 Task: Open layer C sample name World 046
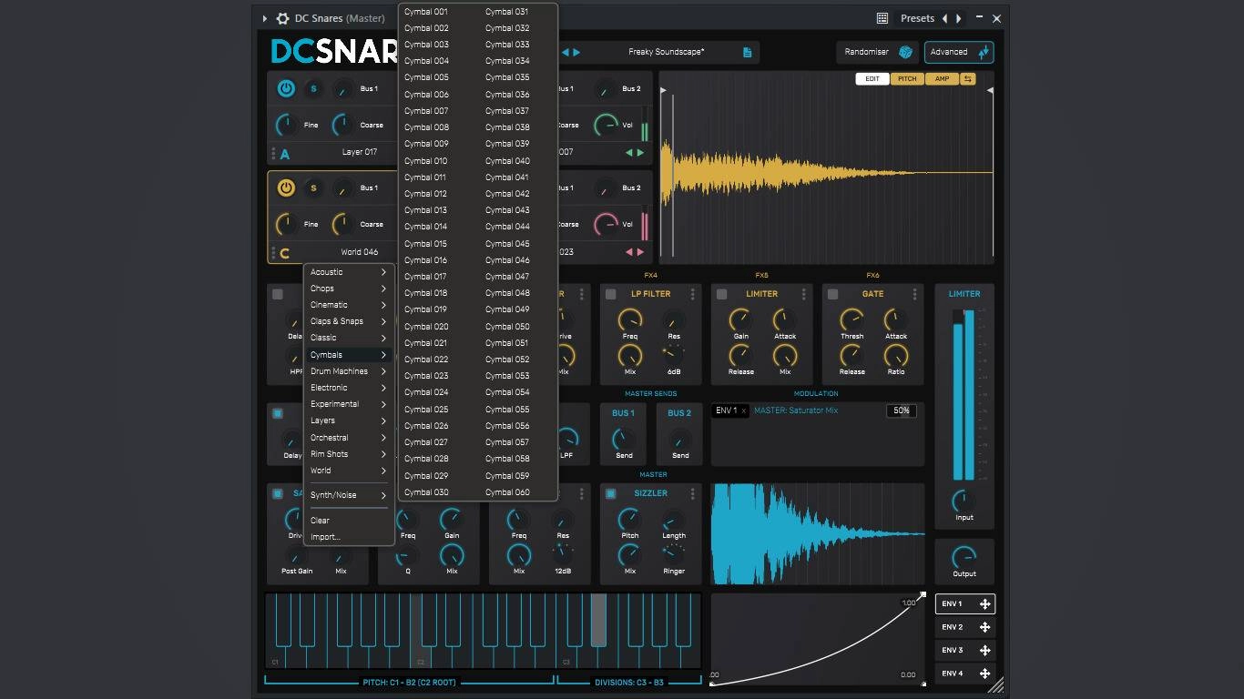[360, 252]
